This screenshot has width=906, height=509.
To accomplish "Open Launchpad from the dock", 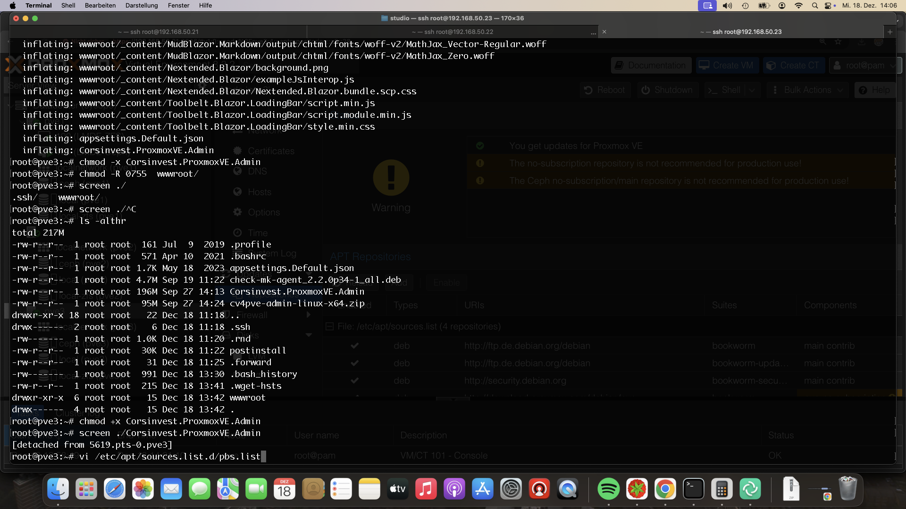I will (86, 489).
